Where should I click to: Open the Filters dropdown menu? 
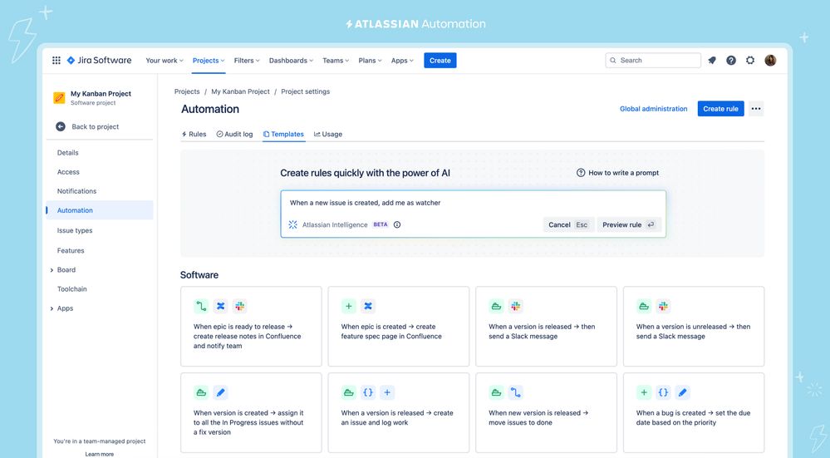click(247, 61)
